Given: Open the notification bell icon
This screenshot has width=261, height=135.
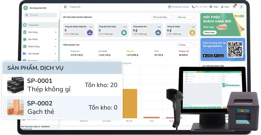Looking at the screenshot, I should (x=234, y=7).
